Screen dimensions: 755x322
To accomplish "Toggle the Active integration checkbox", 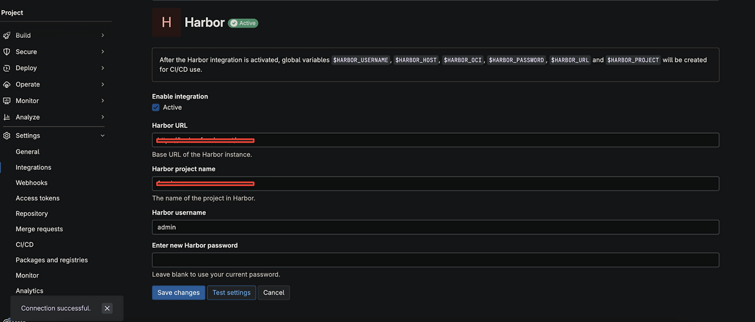I will coord(156,107).
